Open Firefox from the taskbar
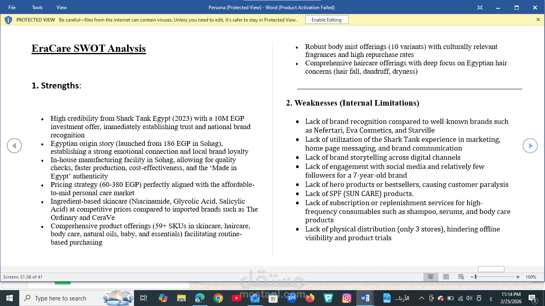This screenshot has width=545, height=306. [x=310, y=298]
